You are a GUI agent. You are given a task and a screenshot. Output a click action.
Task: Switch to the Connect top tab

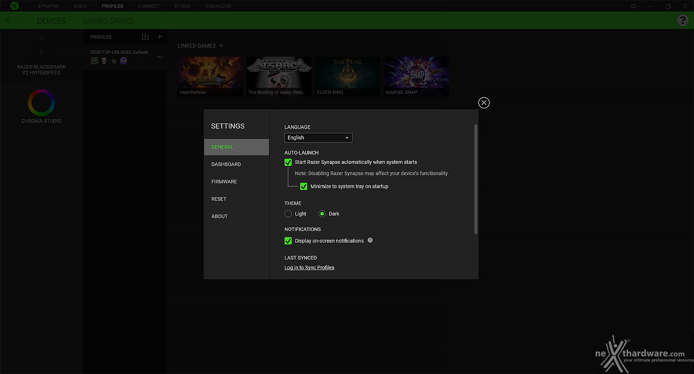[x=149, y=6]
